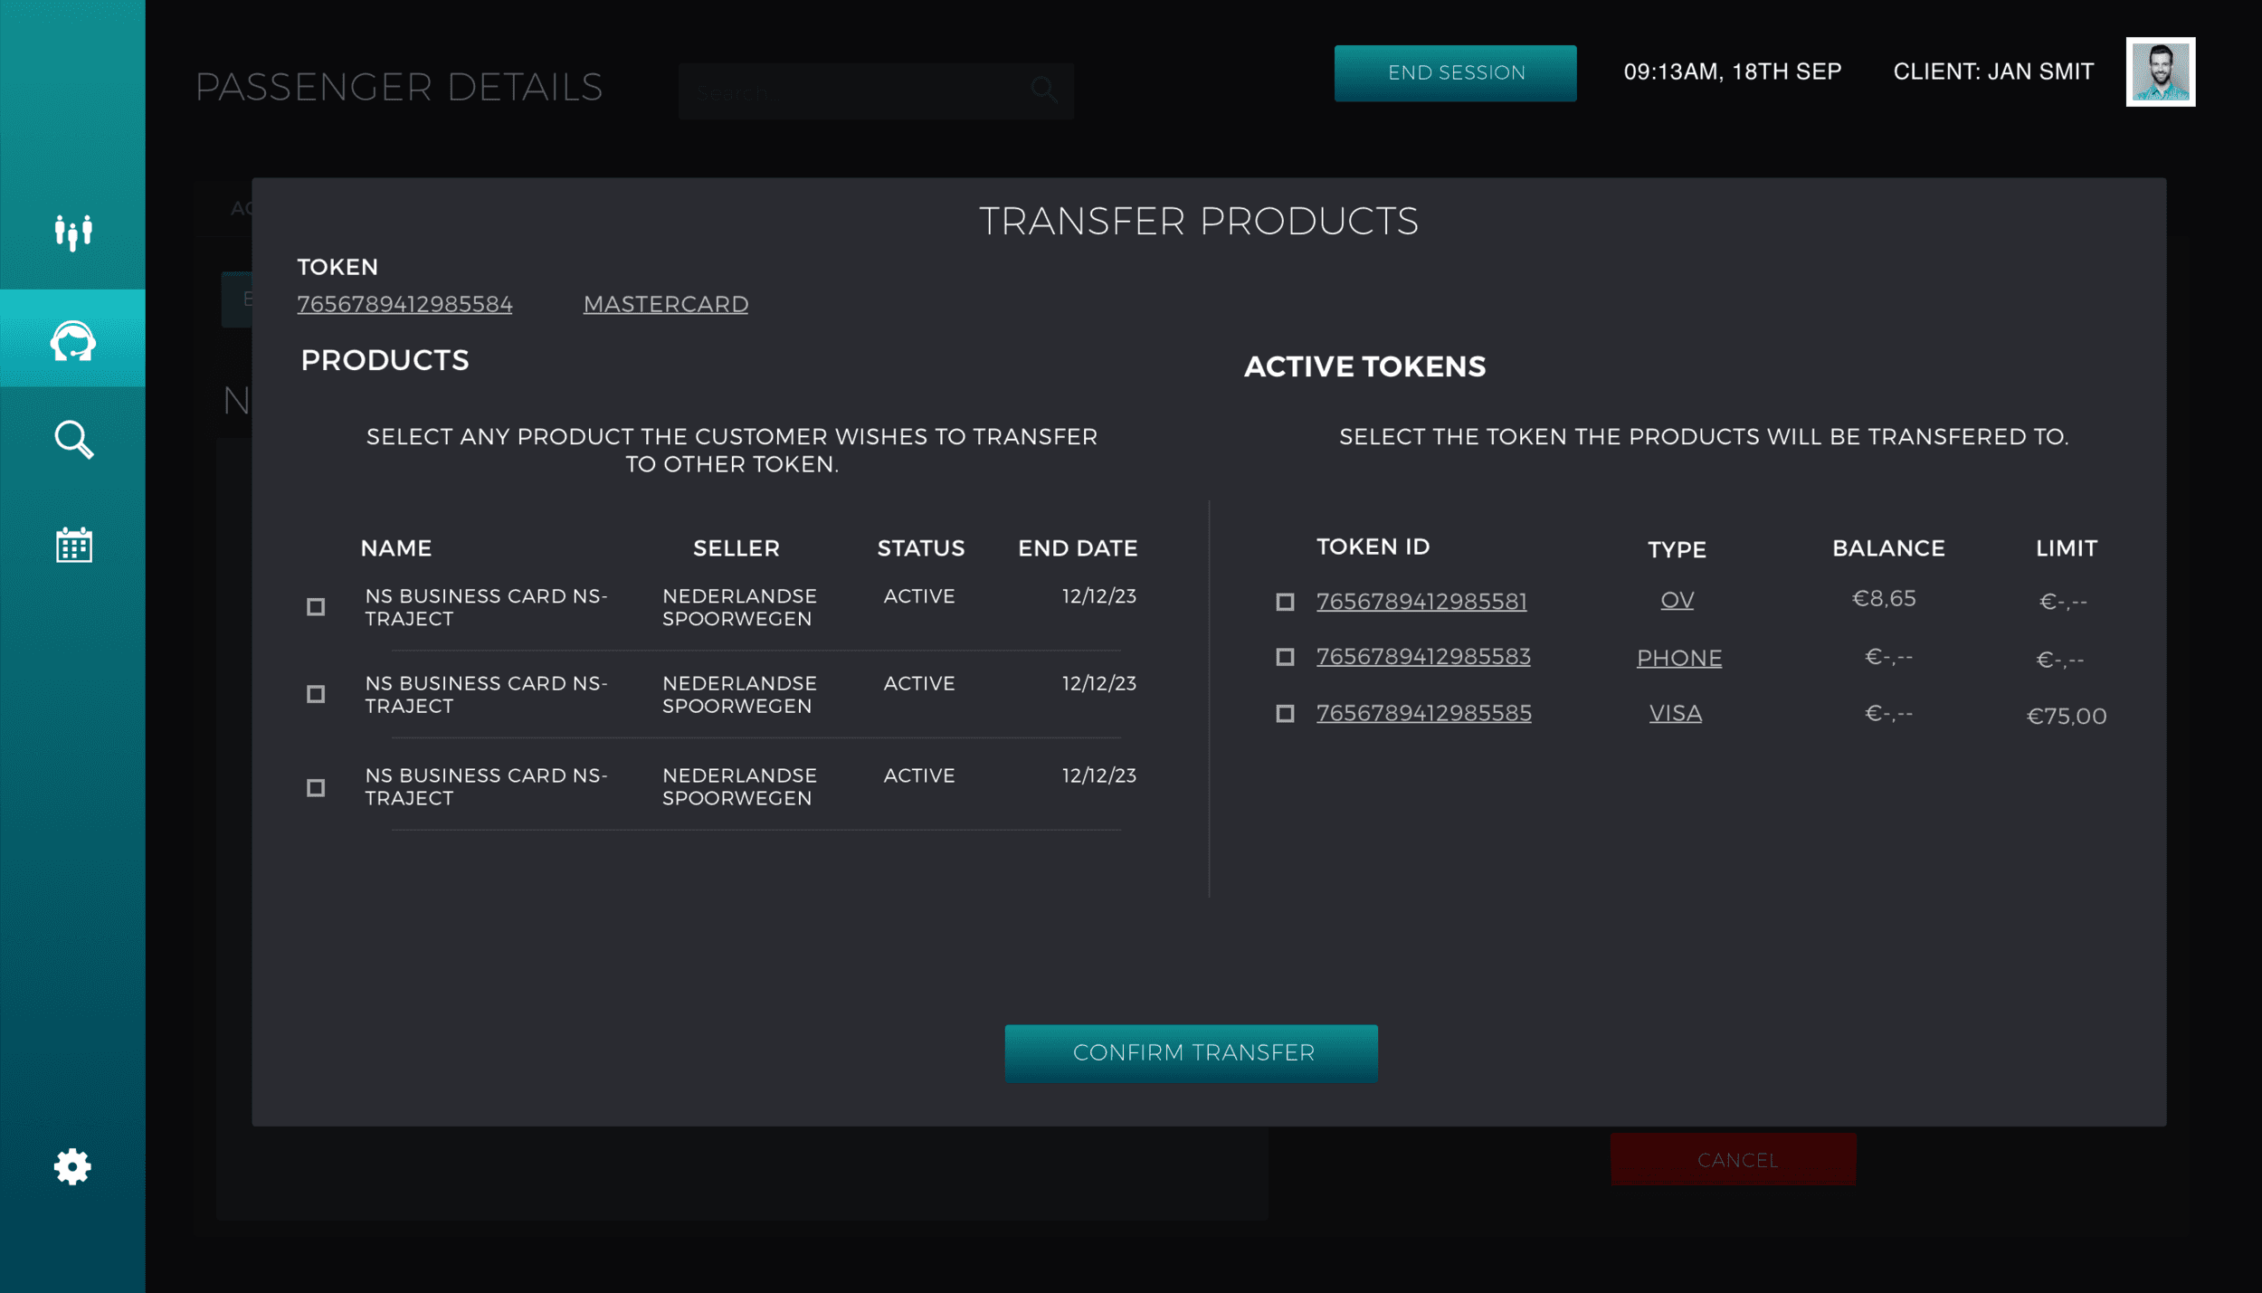Open settings gear icon in sidebar

(72, 1166)
